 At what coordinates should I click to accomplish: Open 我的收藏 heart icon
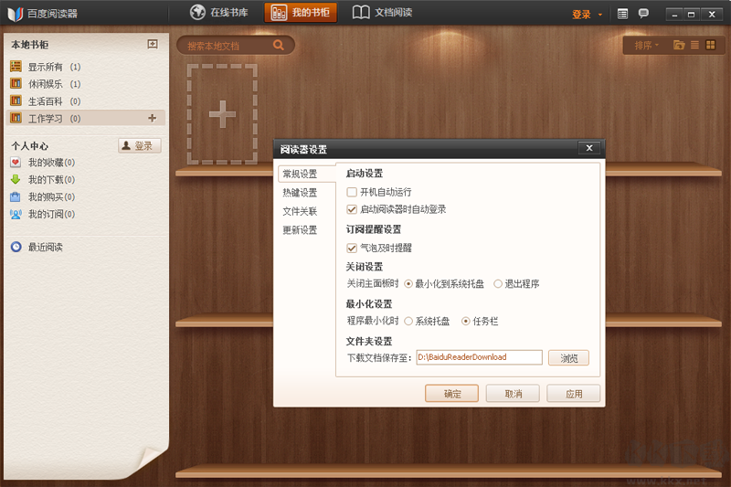click(x=16, y=162)
